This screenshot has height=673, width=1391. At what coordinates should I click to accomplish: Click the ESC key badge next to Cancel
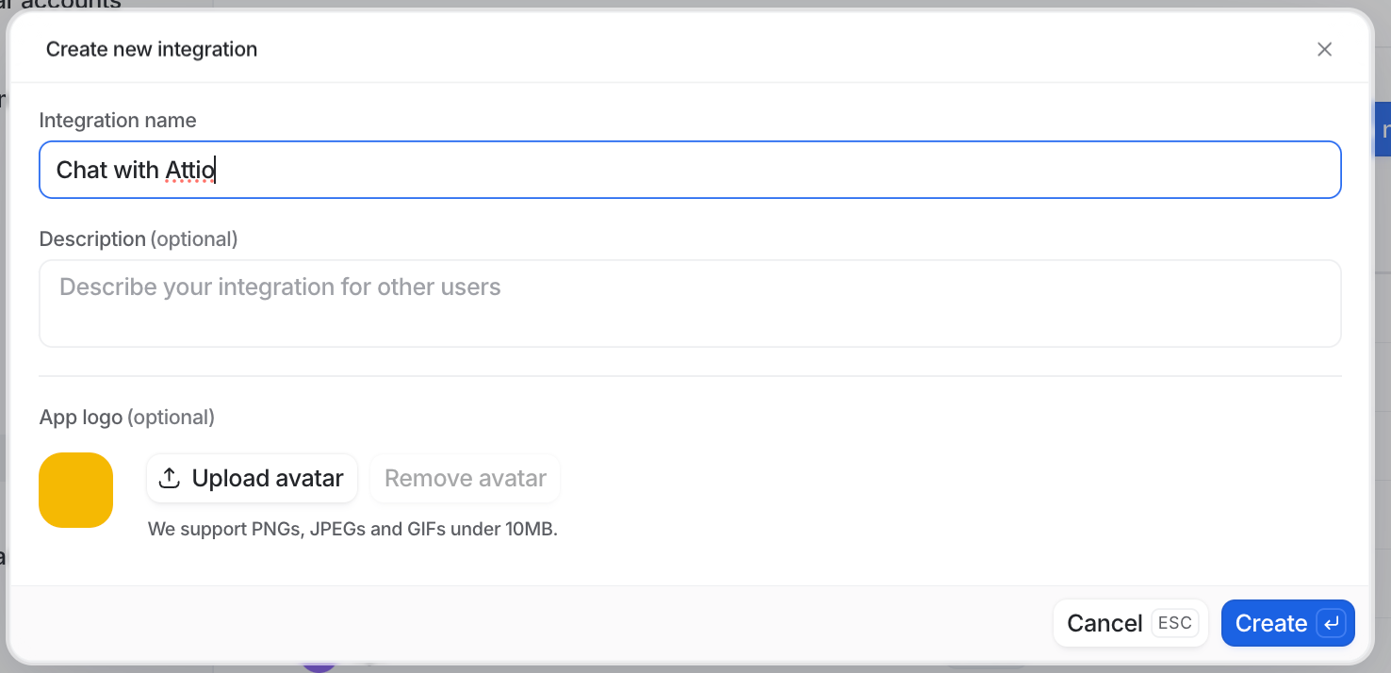[1175, 623]
